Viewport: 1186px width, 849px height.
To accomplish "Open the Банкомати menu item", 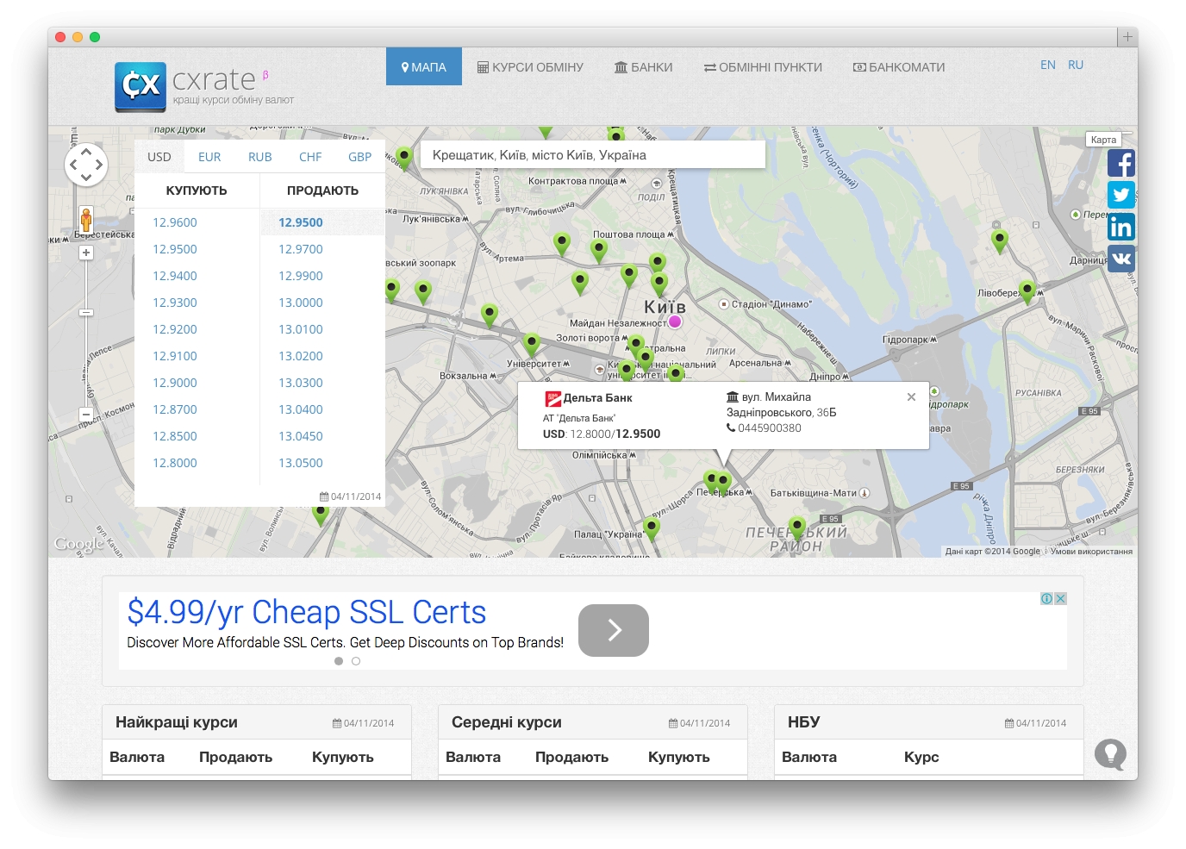I will (x=899, y=67).
